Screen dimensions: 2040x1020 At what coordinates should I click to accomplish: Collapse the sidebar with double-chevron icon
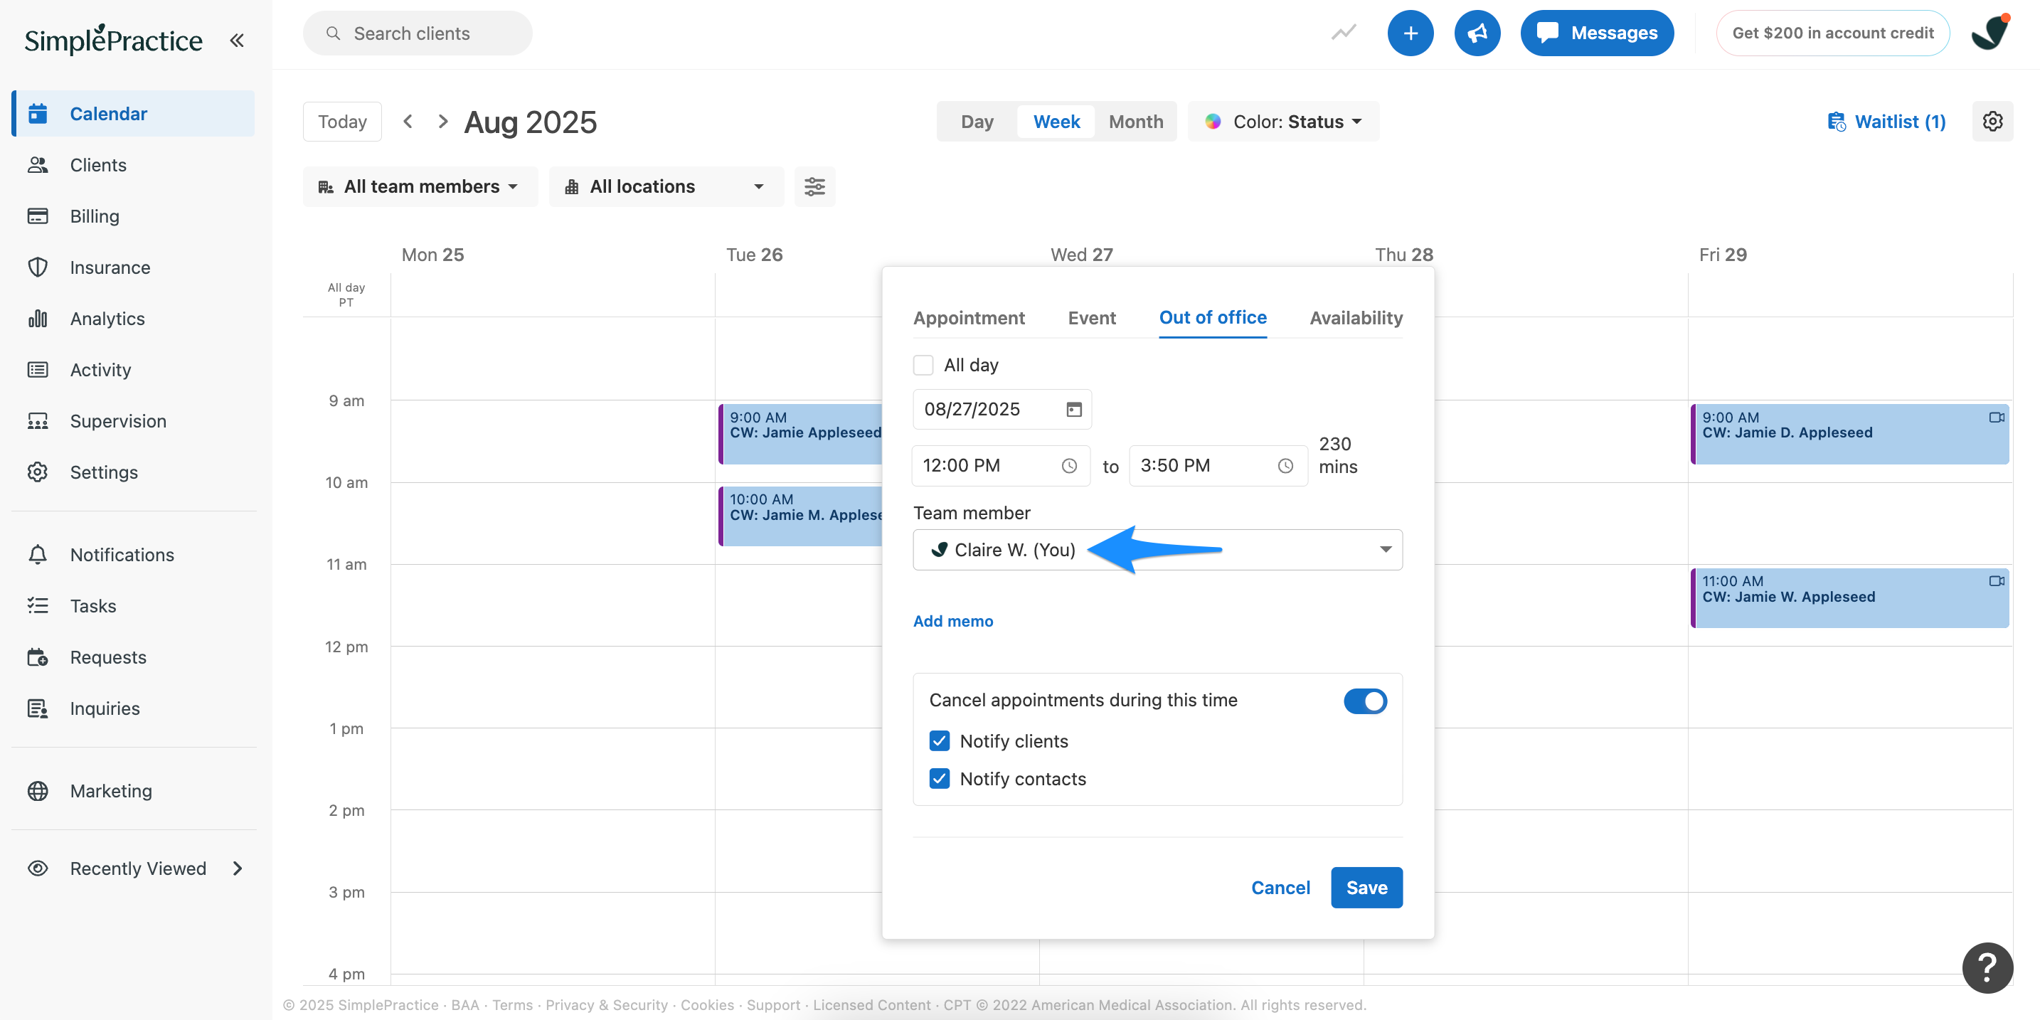pyautogui.click(x=236, y=40)
